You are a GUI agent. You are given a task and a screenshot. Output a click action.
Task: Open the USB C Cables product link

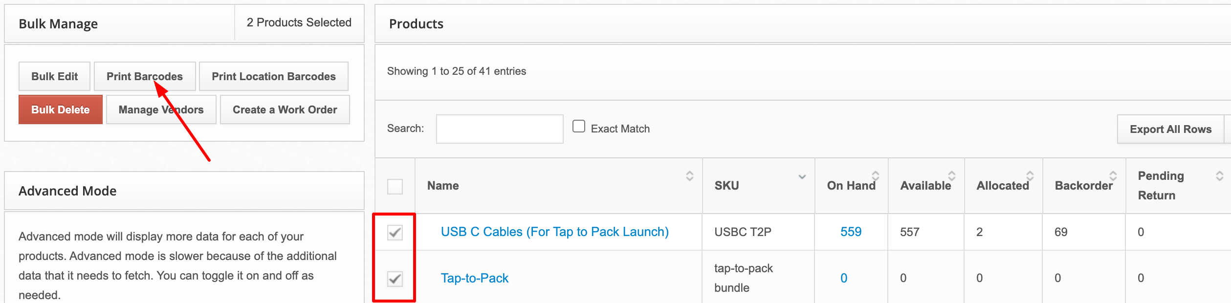554,232
